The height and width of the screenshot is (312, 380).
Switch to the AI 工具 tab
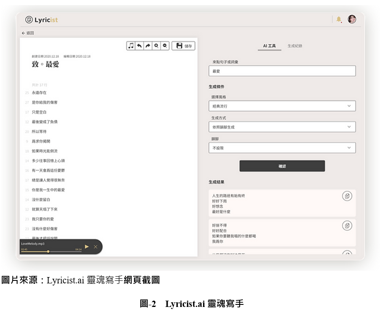[x=269, y=46]
